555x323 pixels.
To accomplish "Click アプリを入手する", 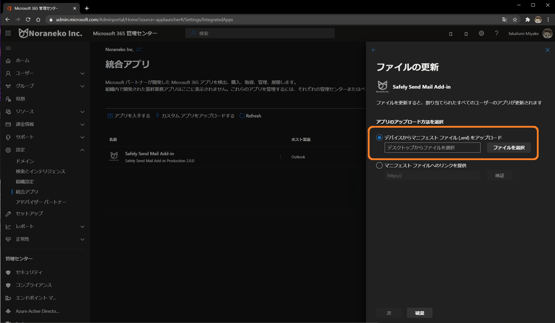I will (129, 116).
